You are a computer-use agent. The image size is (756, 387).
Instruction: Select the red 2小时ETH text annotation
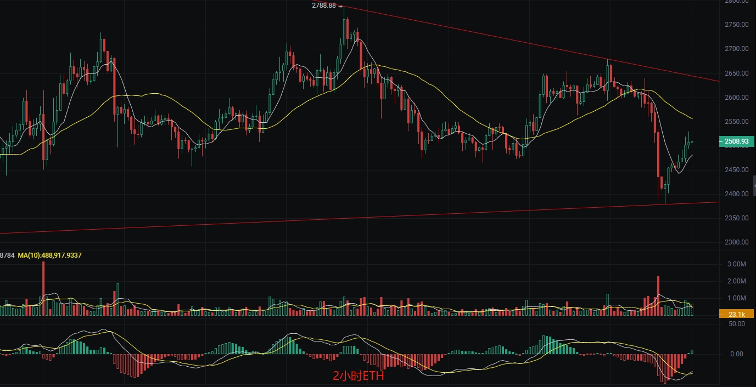(x=358, y=376)
